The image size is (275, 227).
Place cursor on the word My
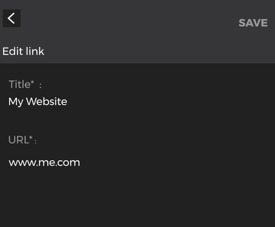(x=16, y=102)
